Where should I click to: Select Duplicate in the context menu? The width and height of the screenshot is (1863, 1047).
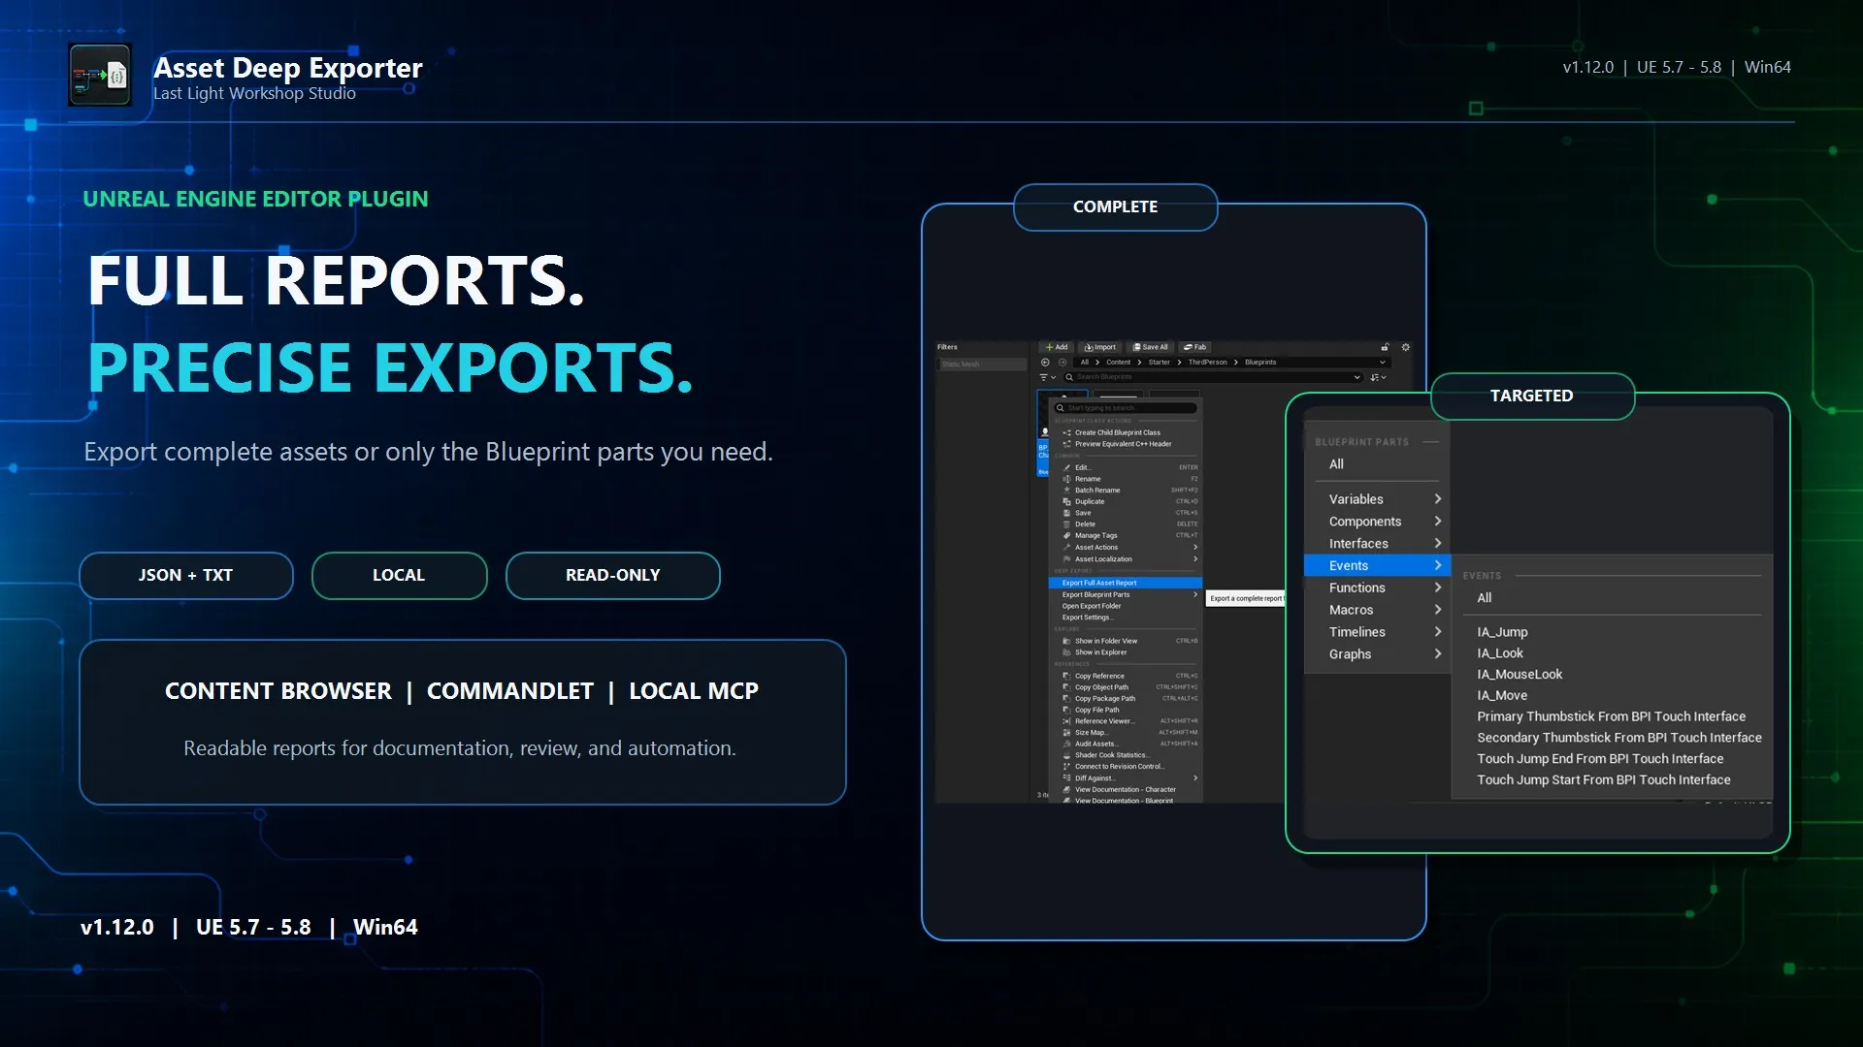point(1127,501)
